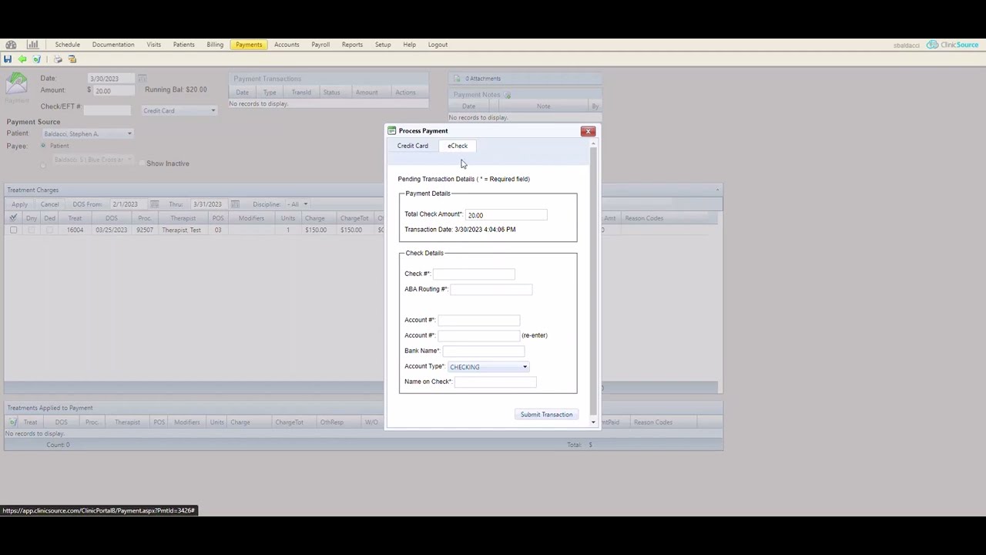
Task: Check the row checkbox for treatment 16004
Action: tap(13, 230)
